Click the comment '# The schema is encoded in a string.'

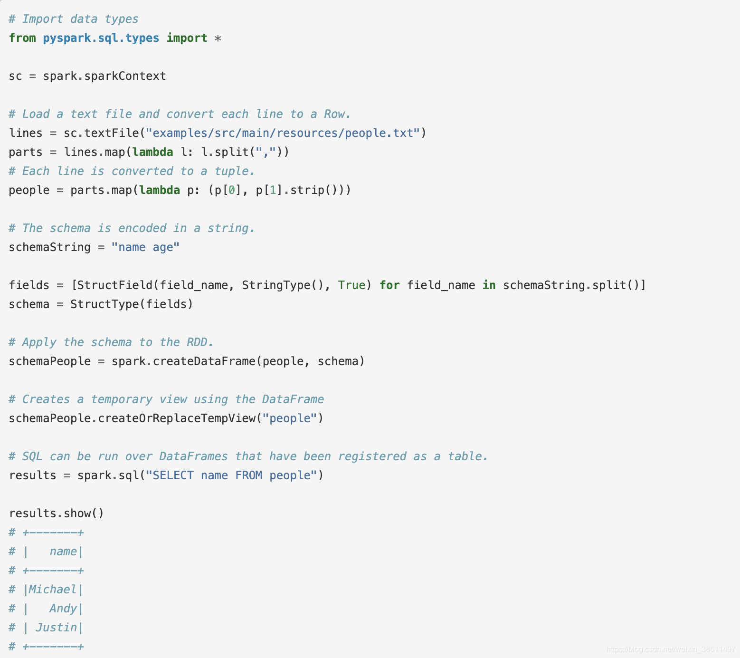coord(132,228)
